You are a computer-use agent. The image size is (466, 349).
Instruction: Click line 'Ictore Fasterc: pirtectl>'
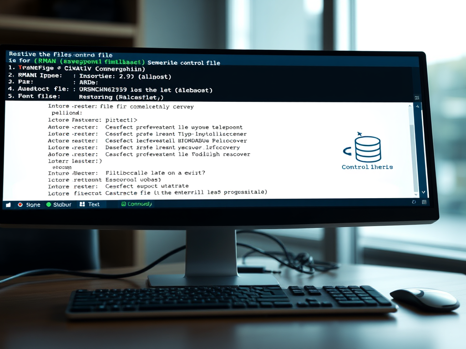click(x=92, y=120)
